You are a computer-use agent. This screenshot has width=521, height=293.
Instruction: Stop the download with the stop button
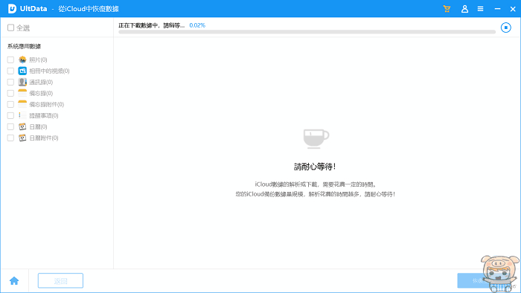pos(505,28)
